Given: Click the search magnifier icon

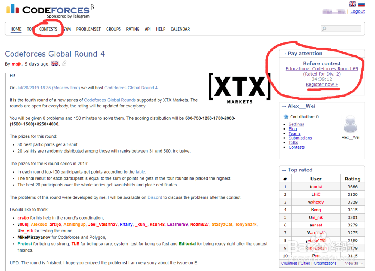Looking at the screenshot, I should [x=324, y=29].
